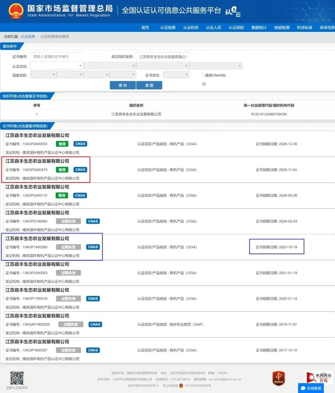Click 过期失效 badge of certificate 134OP2000053
The image size is (335, 393).
click(69, 273)
